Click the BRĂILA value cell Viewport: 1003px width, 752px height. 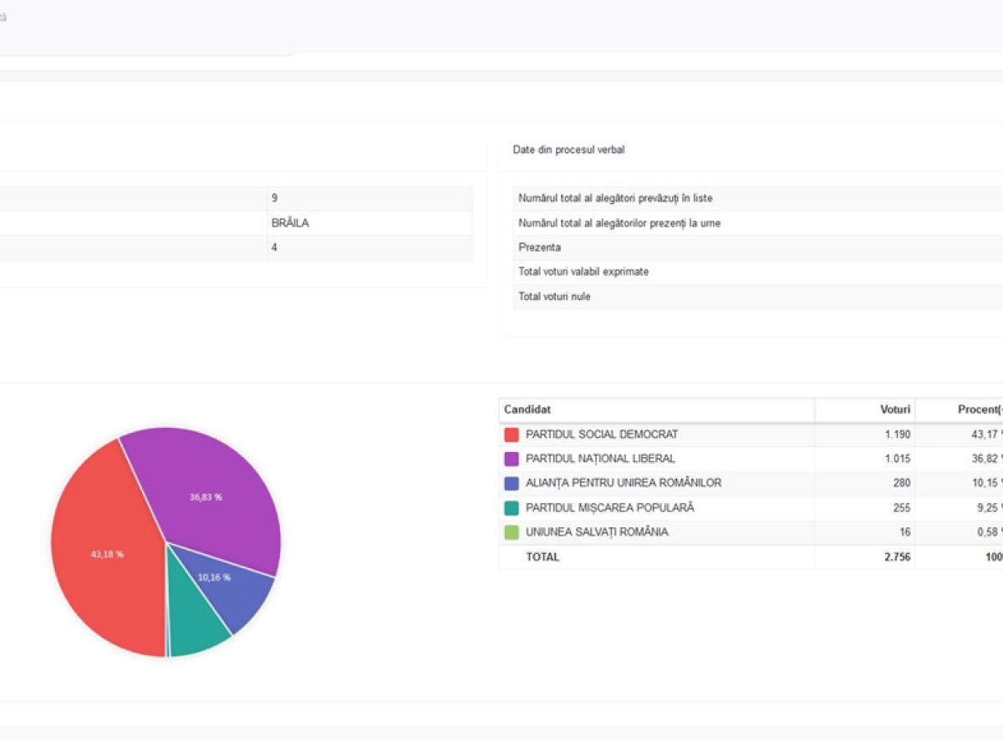click(x=290, y=223)
